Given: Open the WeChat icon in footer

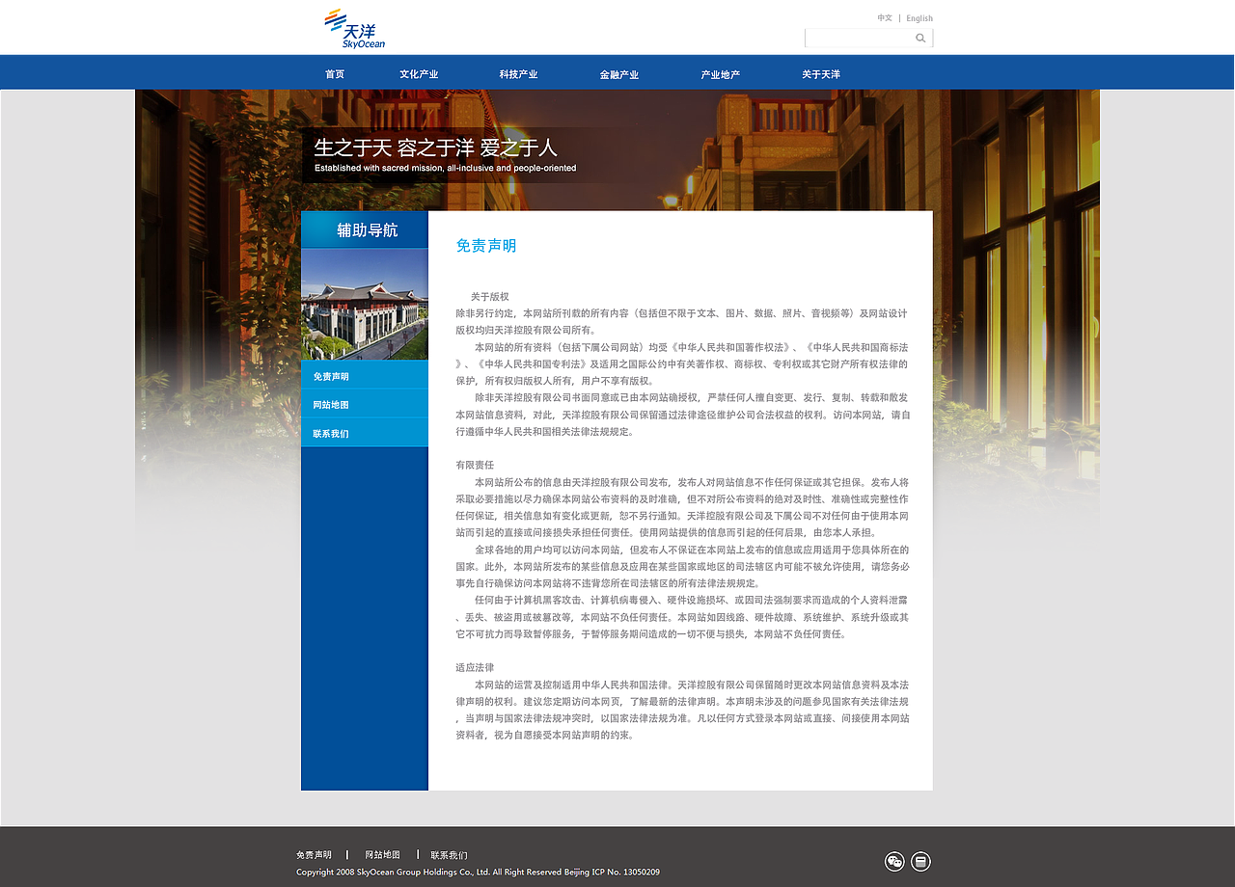Looking at the screenshot, I should (x=894, y=862).
